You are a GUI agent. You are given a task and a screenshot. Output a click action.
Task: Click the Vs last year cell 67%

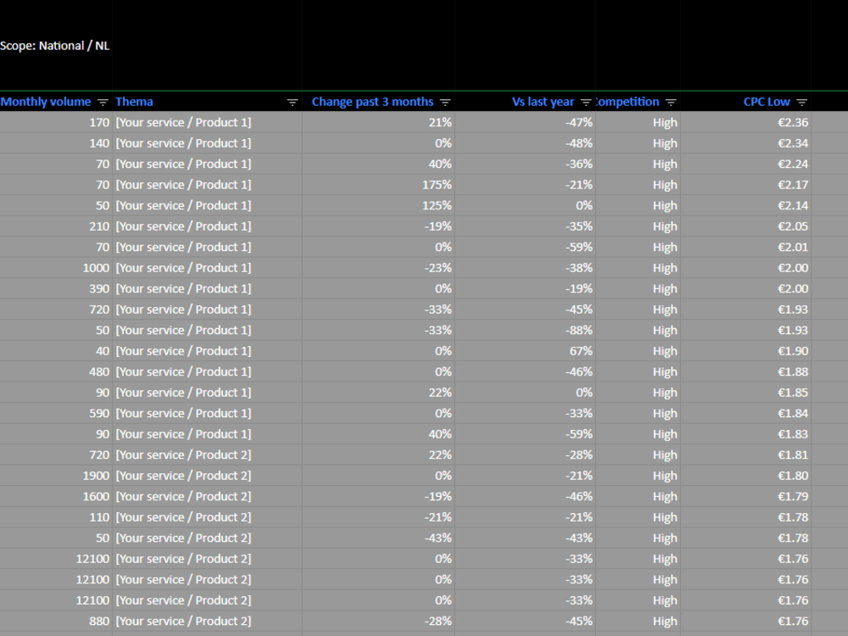(525, 351)
